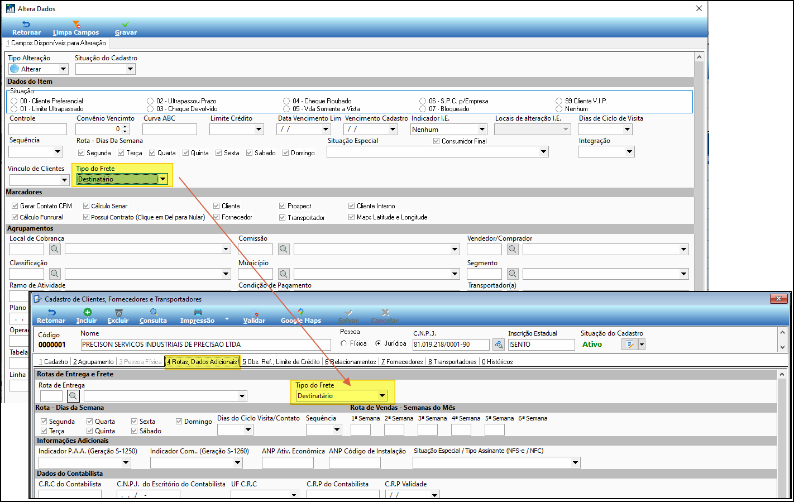Select radio 04 - Cheque Roubado
The width and height of the screenshot is (794, 502).
click(286, 101)
